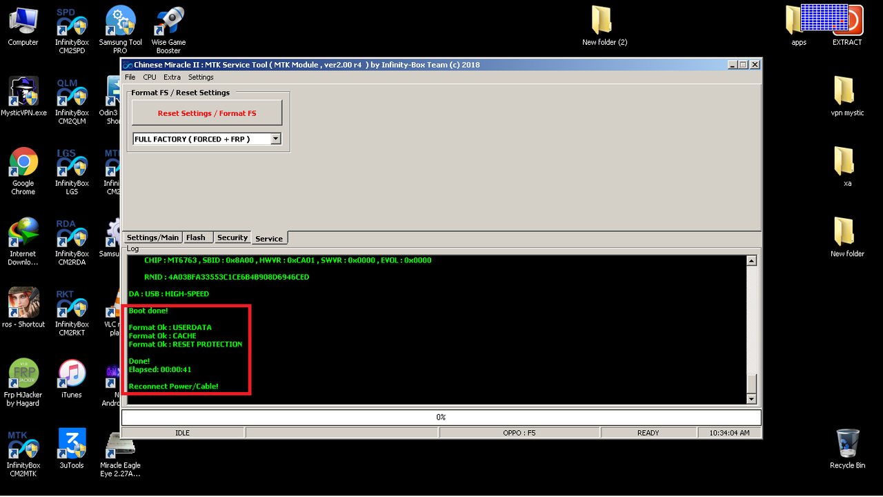Open Google Chrome from desktop
Screen dimensions: 883x497
[x=23, y=171]
